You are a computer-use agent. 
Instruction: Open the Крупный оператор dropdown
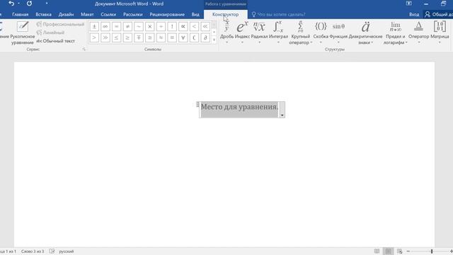pos(300,33)
